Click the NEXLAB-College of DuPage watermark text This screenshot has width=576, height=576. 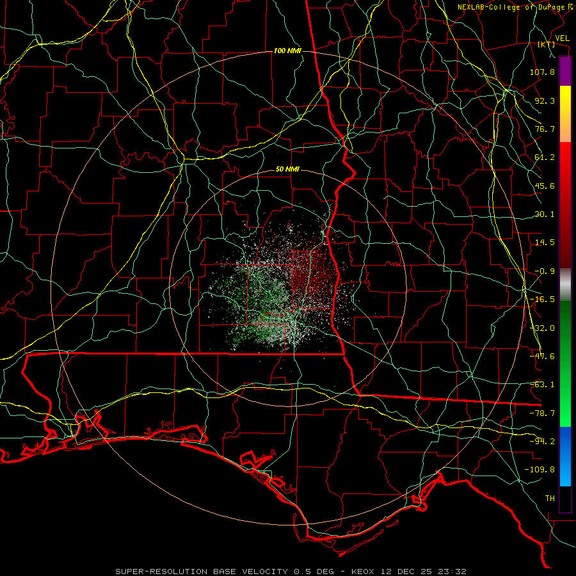[511, 7]
